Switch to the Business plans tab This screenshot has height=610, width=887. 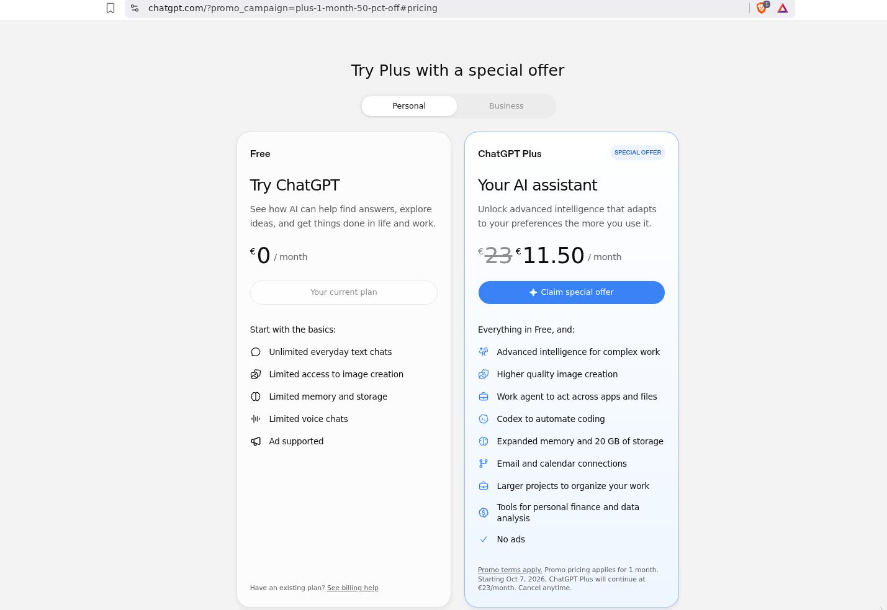coord(506,106)
